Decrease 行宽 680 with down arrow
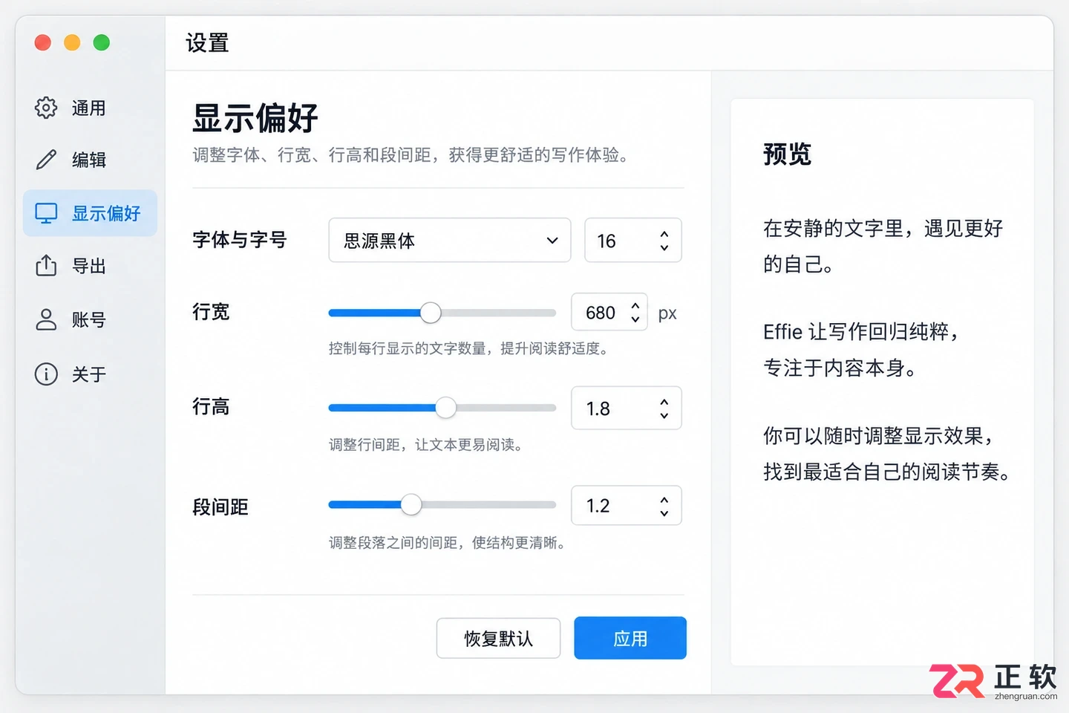The image size is (1069, 713). pyautogui.click(x=635, y=319)
